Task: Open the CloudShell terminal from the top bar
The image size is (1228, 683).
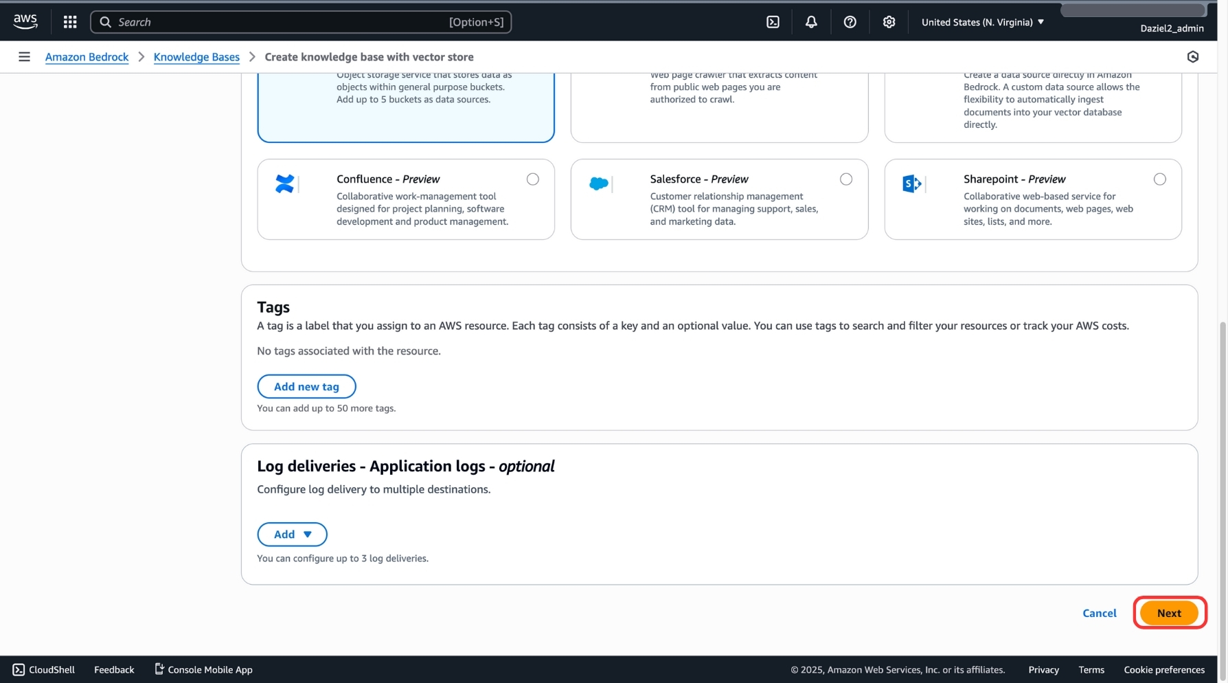Action: [x=772, y=21]
